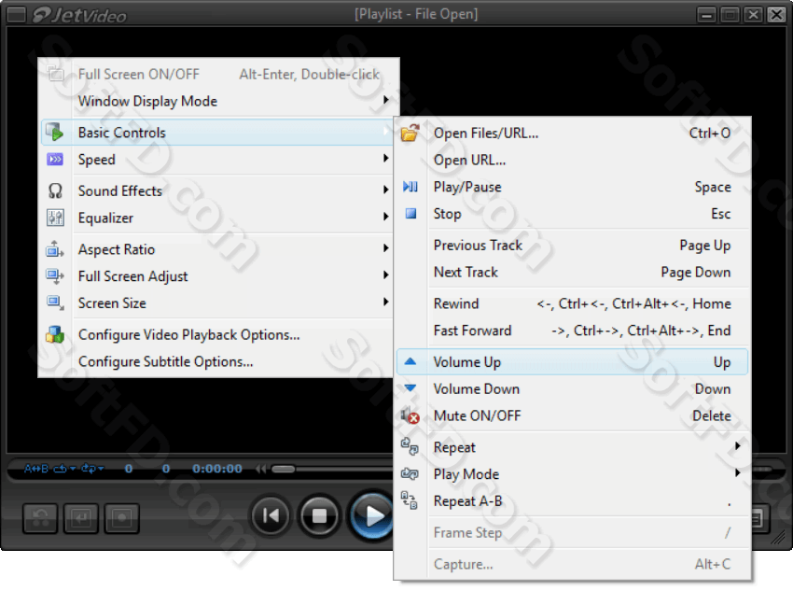Screen dimensions: 793x591
Task: Minimize the JetVideo window
Action: 706,15
